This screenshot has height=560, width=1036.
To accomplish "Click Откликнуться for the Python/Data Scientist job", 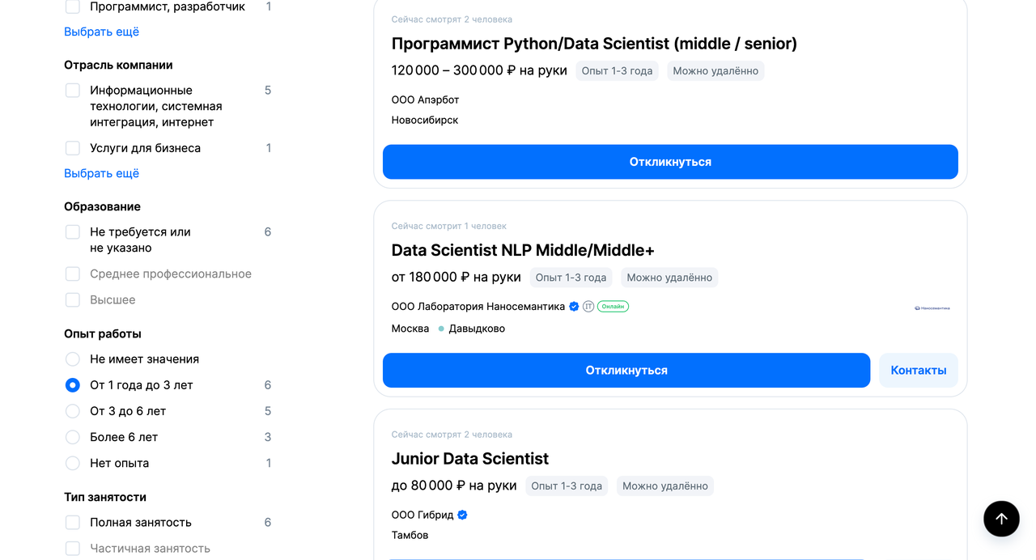I will (669, 162).
